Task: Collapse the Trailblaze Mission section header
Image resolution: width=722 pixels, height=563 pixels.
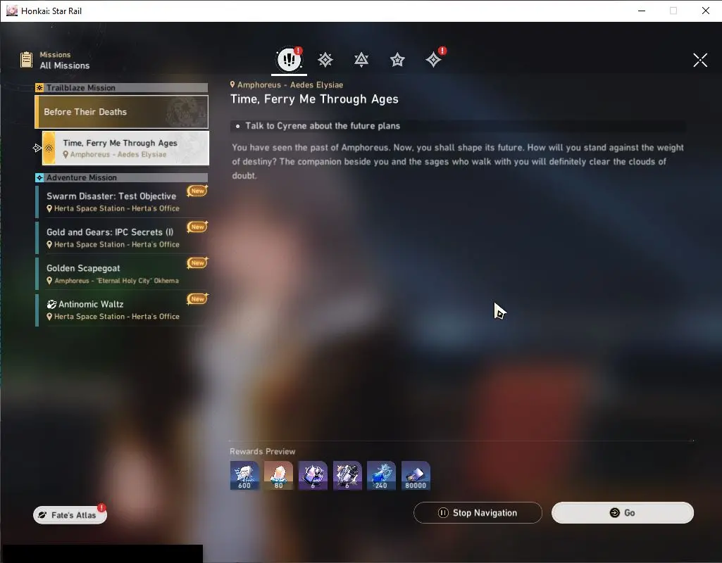Action: pyautogui.click(x=121, y=88)
